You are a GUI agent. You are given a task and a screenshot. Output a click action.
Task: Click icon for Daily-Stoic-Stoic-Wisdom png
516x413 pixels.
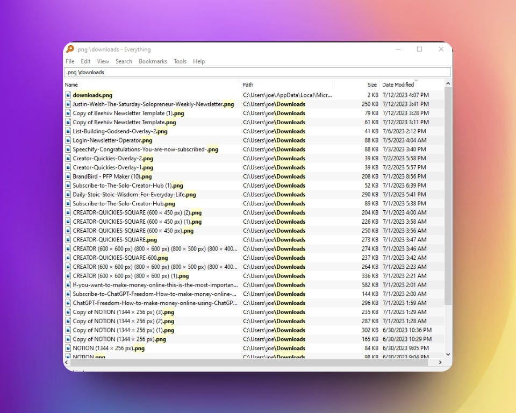(68, 195)
